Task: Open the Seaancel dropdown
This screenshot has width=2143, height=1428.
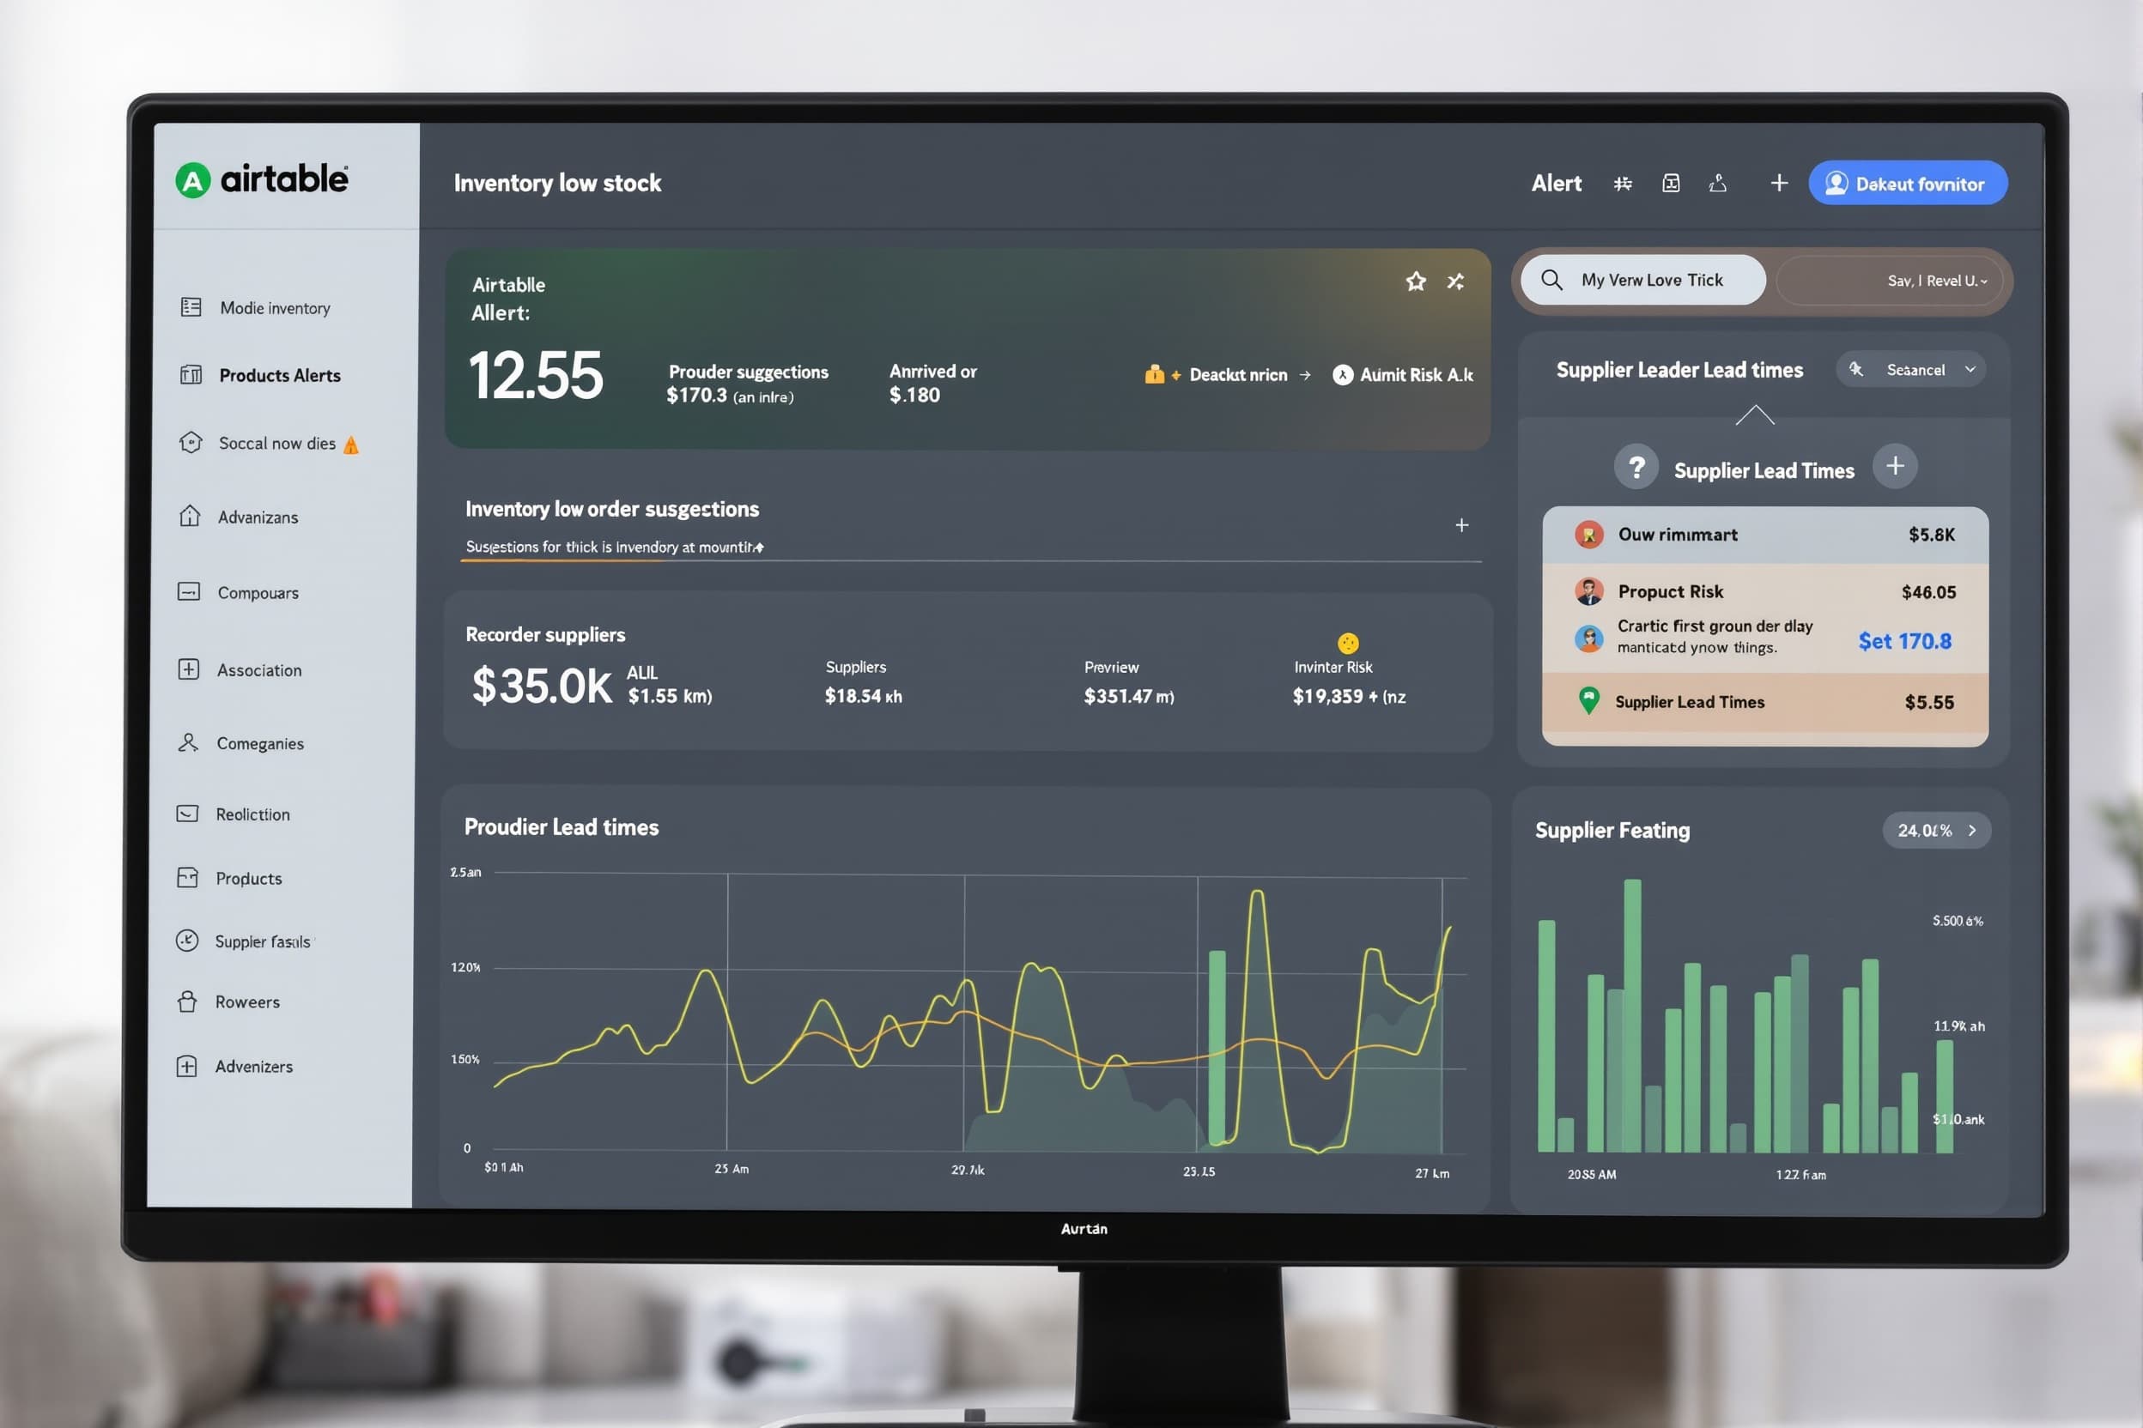Action: coord(1910,370)
